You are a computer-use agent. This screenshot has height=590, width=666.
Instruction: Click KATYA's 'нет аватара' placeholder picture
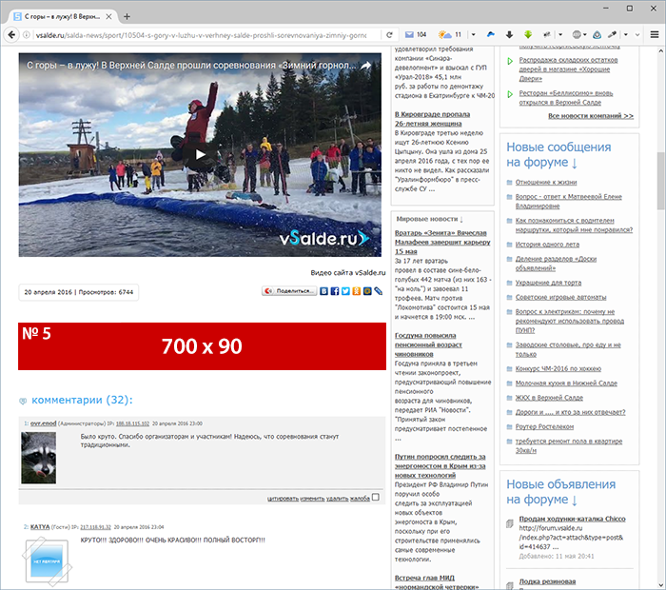click(47, 560)
